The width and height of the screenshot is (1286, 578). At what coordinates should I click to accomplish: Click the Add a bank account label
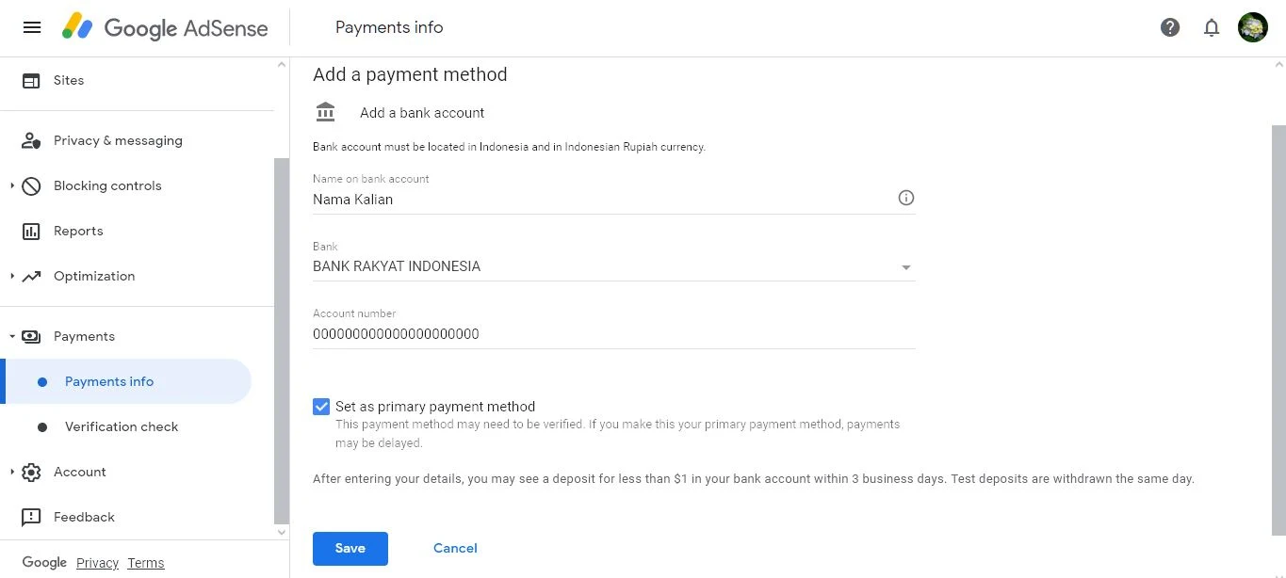point(422,113)
